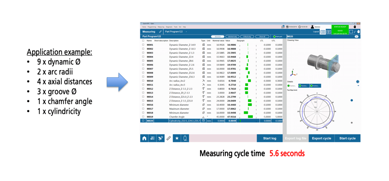Check the box for row M020
This screenshot has height=181, width=389.
click(143, 121)
